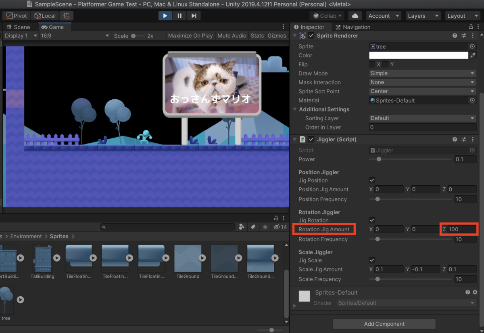Uncheck the Jig Position checkbox
Screen dimensions: 484x333
click(372, 180)
